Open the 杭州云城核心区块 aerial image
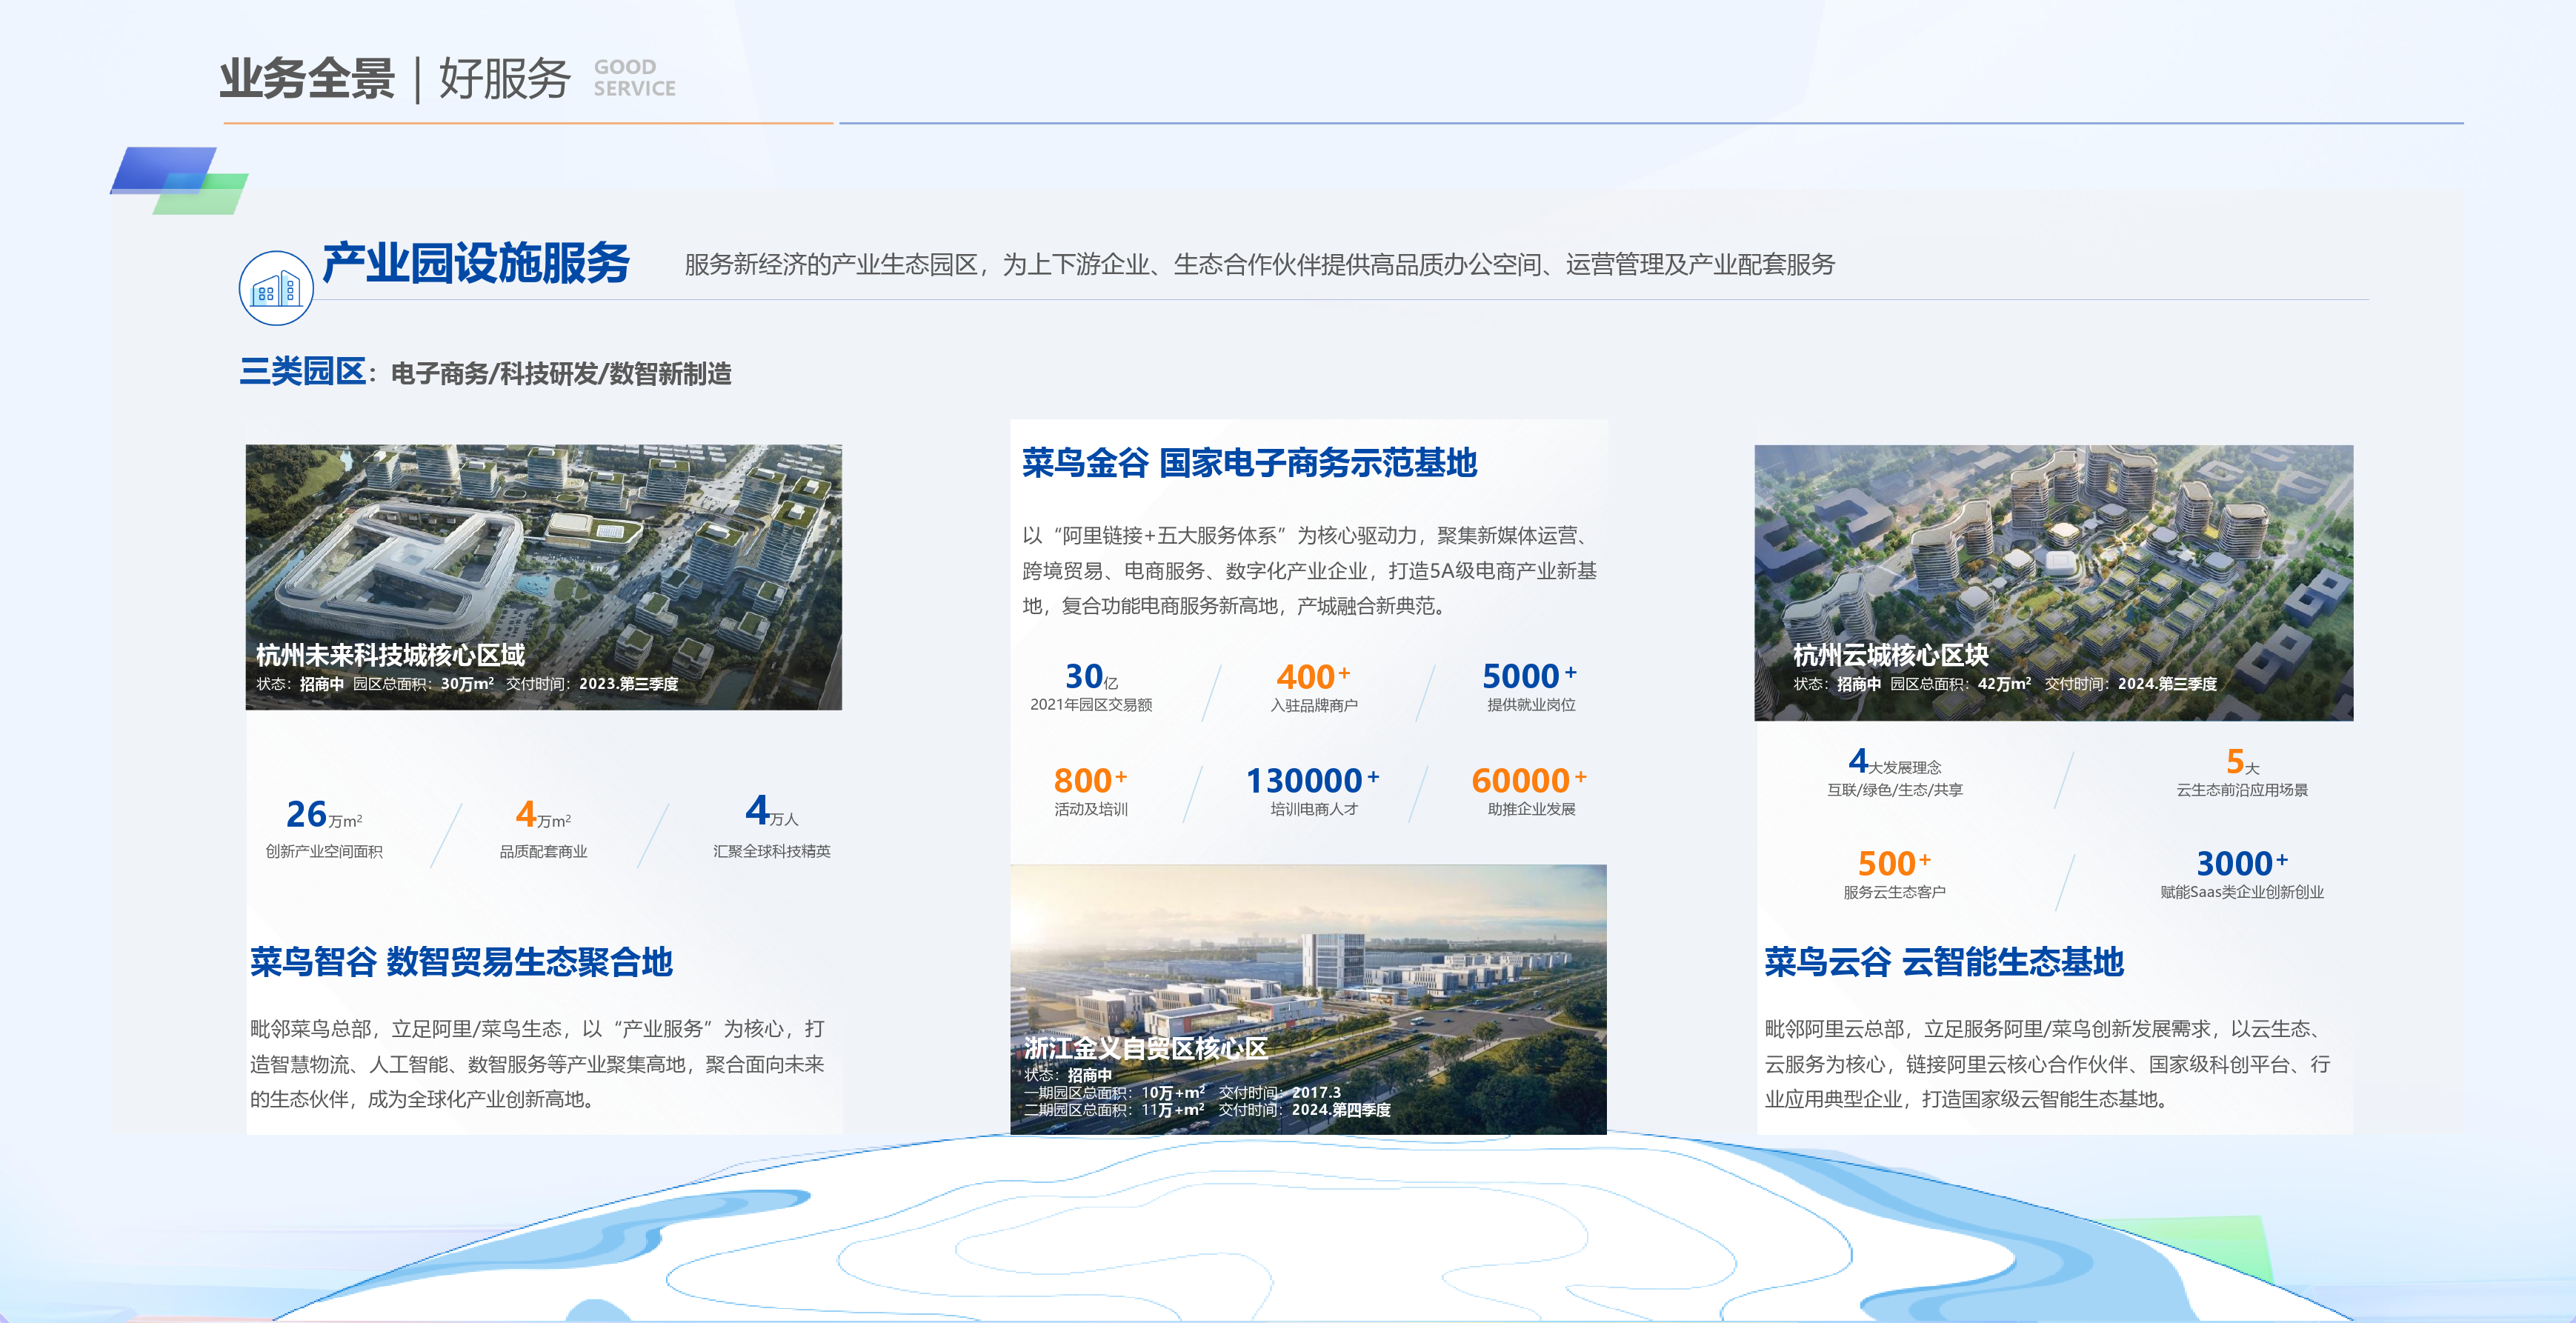The height and width of the screenshot is (1323, 2576). pyautogui.click(x=2053, y=582)
